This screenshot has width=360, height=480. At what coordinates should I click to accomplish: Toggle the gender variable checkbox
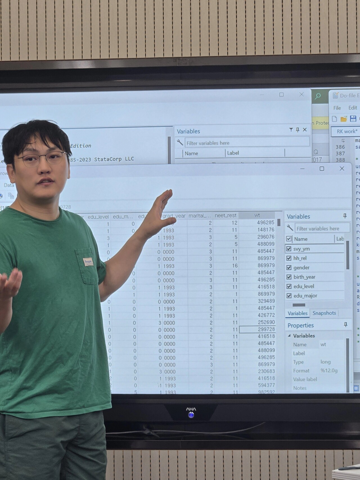[x=289, y=267]
